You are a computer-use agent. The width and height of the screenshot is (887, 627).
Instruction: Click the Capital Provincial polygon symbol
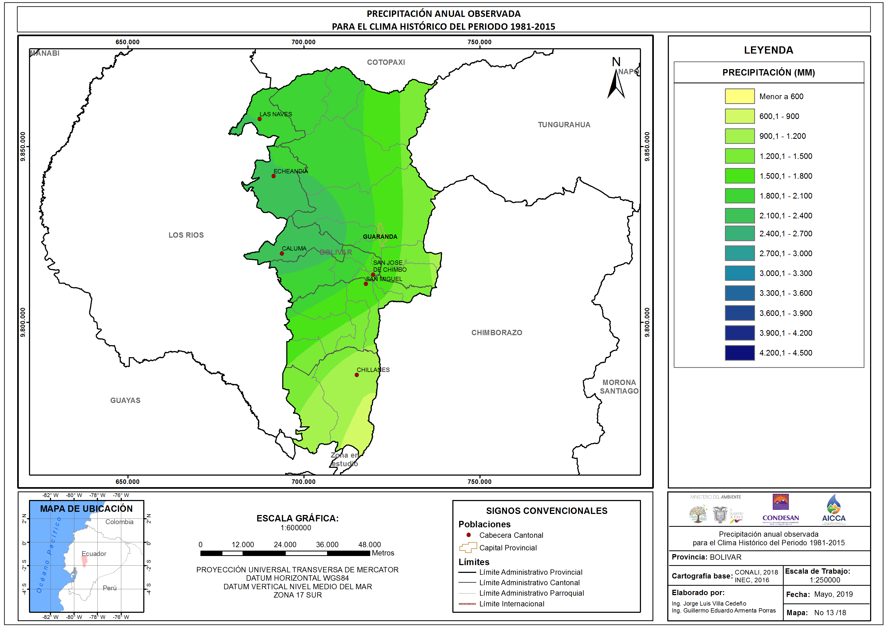tap(468, 547)
